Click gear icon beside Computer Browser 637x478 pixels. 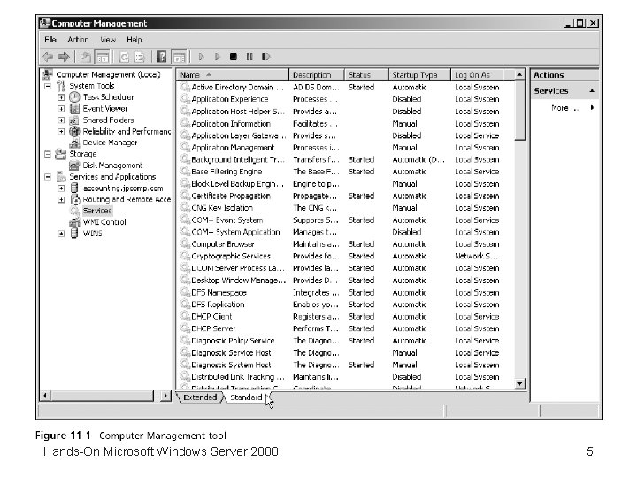185,244
